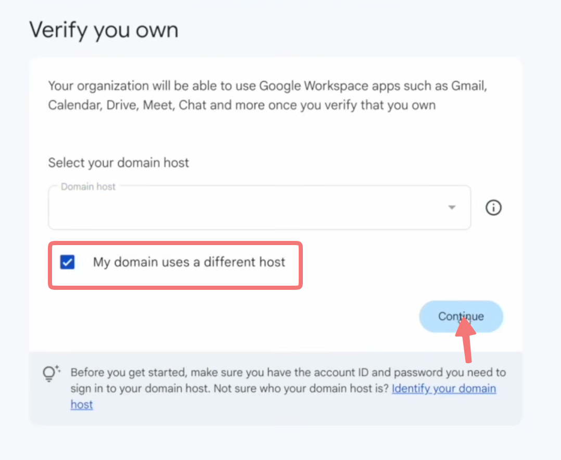Open the 'Identify your domain host' link

coord(444,389)
